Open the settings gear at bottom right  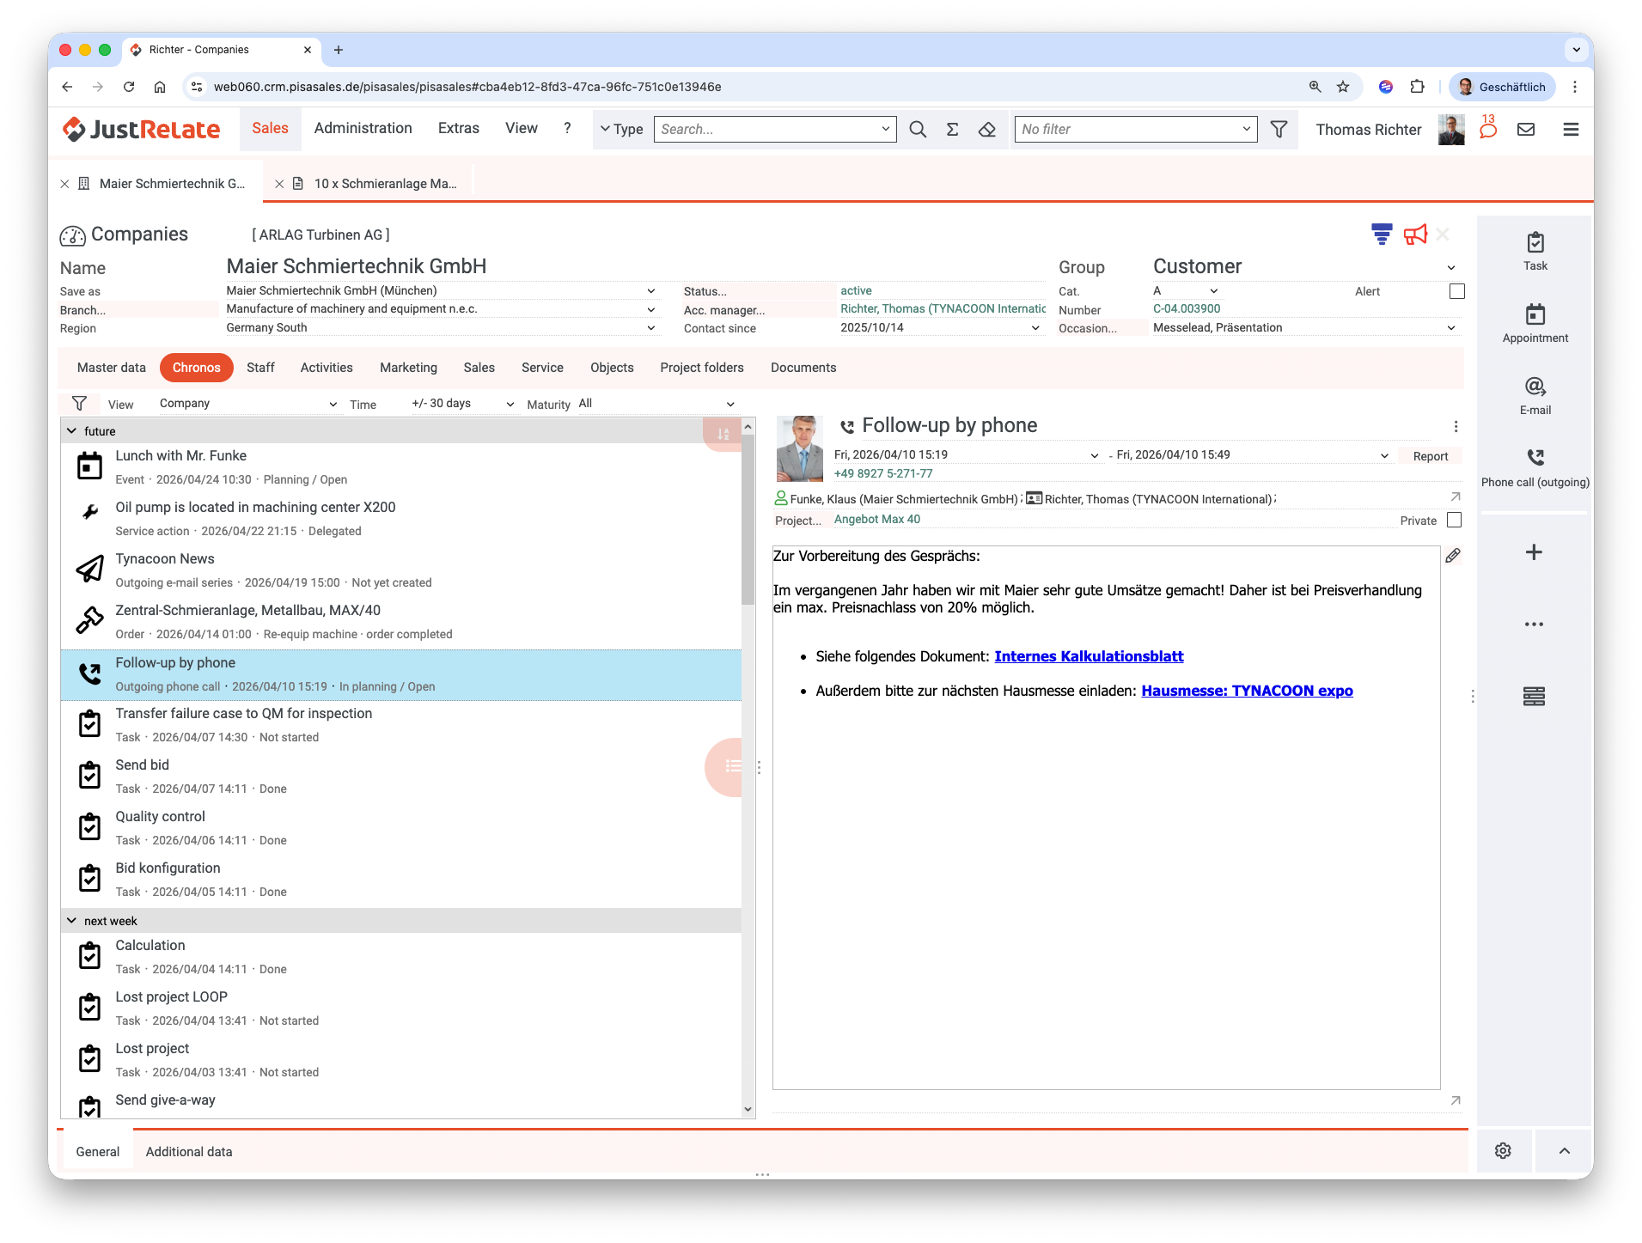(x=1503, y=1151)
